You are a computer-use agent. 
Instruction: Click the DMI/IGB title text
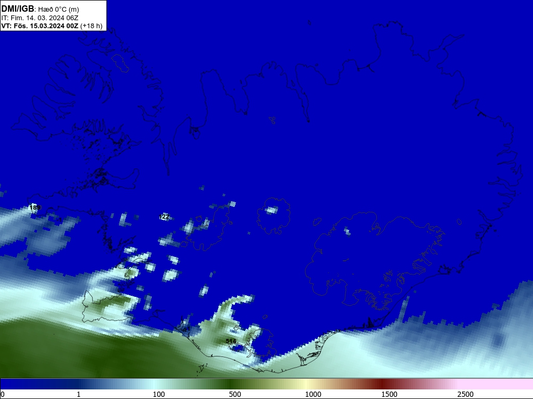[18, 9]
